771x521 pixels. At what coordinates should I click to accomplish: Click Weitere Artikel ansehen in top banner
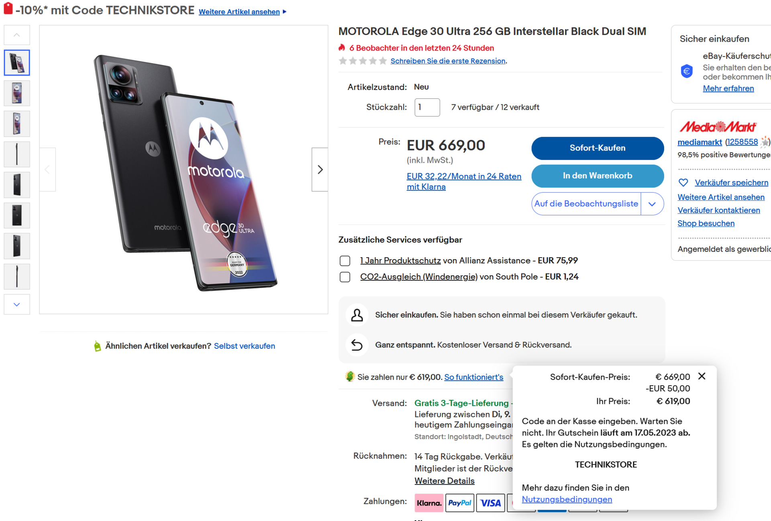coord(239,12)
